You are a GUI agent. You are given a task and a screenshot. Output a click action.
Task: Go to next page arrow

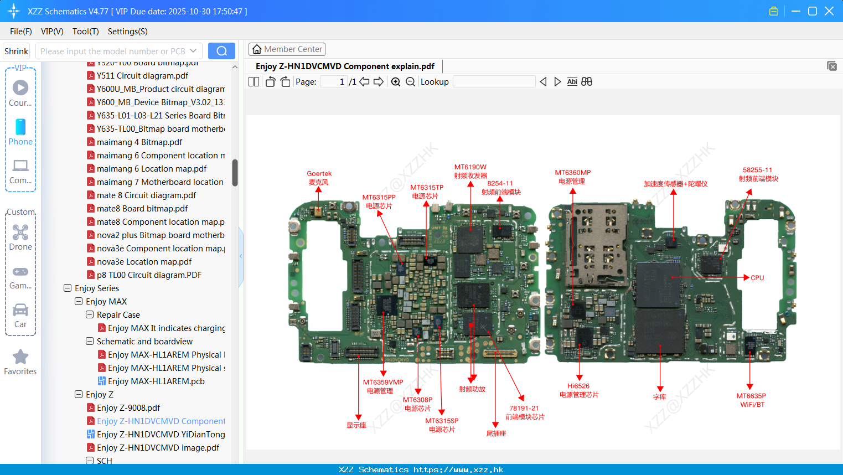pyautogui.click(x=379, y=81)
